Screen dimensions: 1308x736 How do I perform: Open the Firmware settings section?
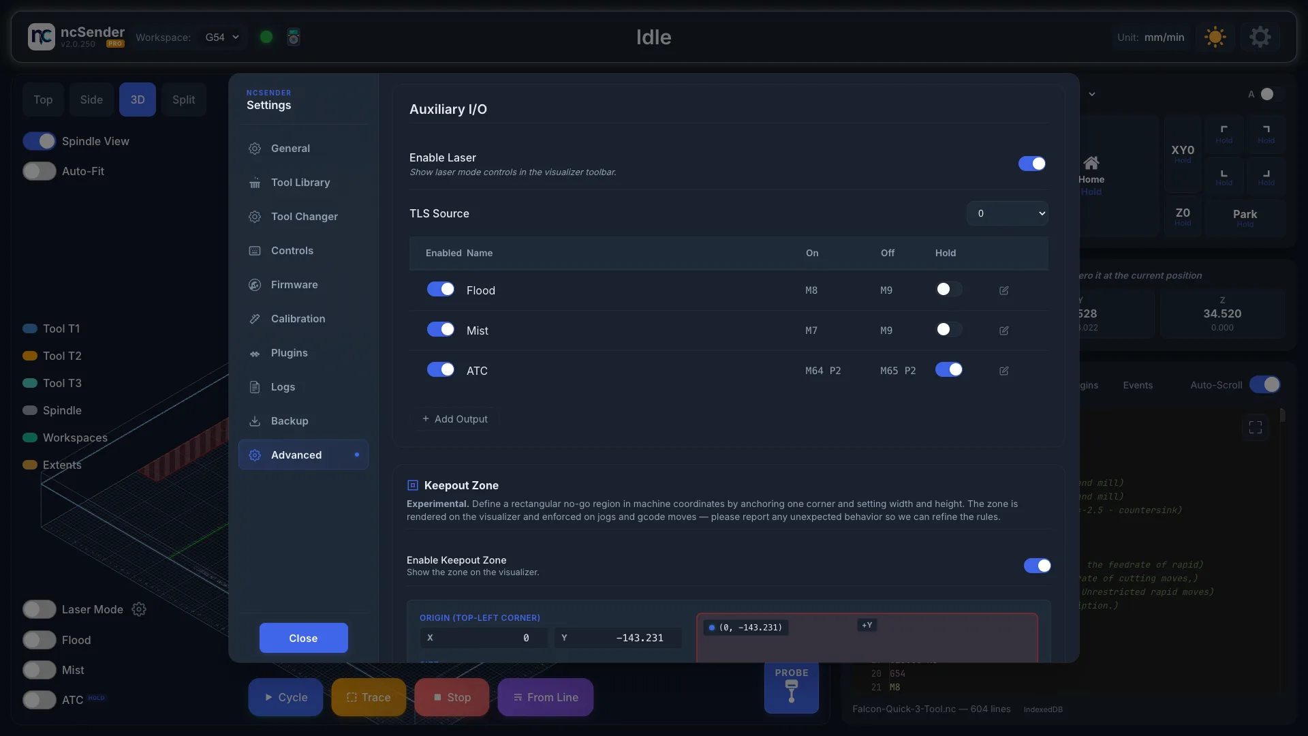coord(303,285)
